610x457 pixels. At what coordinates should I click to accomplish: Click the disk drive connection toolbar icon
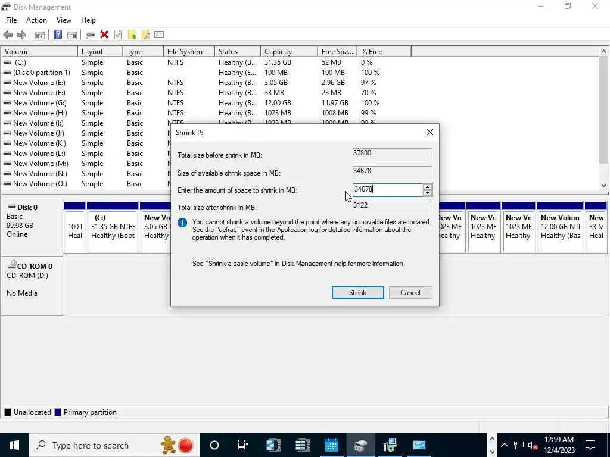(x=91, y=35)
